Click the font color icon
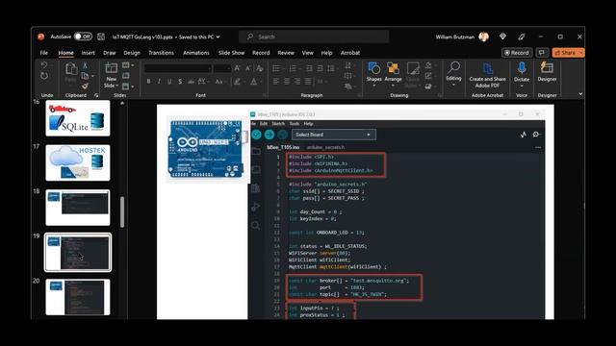616x346 pixels. click(254, 82)
